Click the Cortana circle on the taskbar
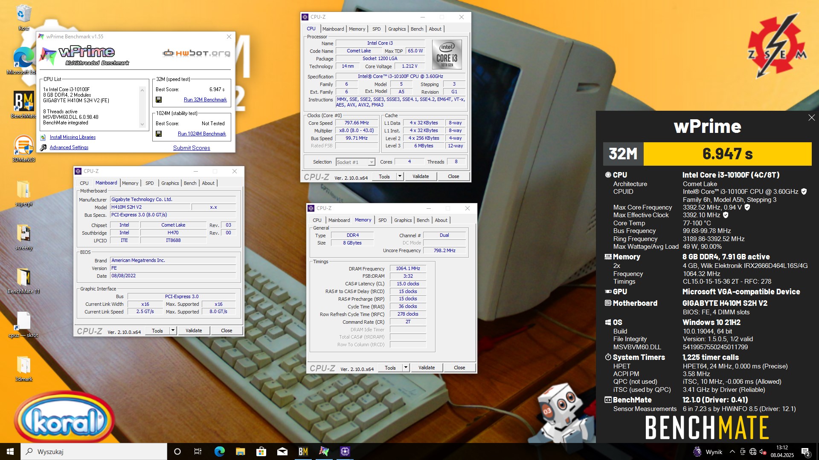 177,451
